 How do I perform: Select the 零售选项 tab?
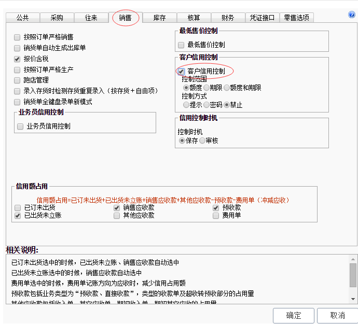[x=297, y=18]
